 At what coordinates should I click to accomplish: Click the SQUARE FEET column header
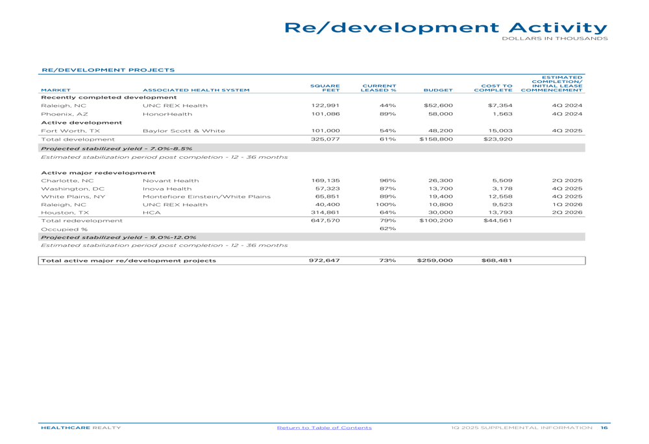click(325, 88)
